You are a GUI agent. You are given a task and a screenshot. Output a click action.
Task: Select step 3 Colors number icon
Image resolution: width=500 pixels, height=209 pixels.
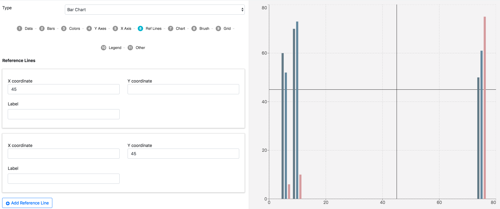pos(64,28)
